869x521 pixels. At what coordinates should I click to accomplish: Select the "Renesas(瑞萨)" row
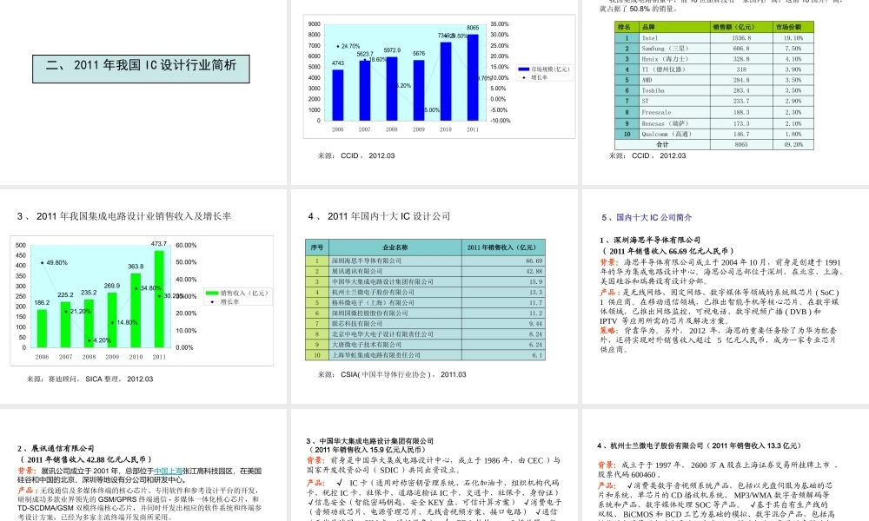[714, 123]
